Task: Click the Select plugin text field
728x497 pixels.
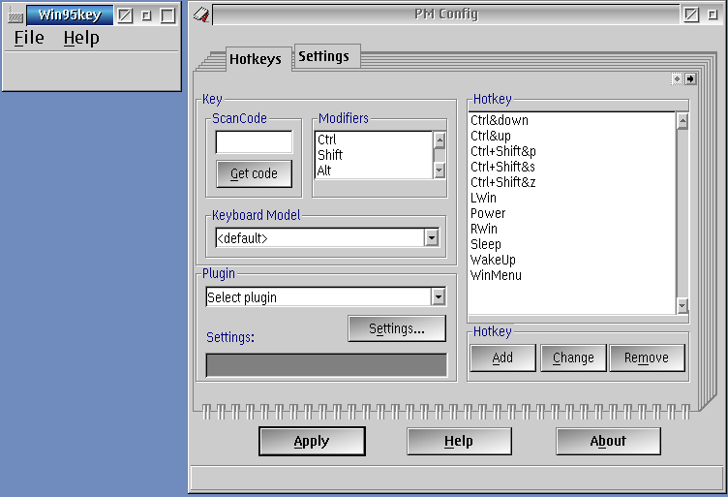Action: 318,296
